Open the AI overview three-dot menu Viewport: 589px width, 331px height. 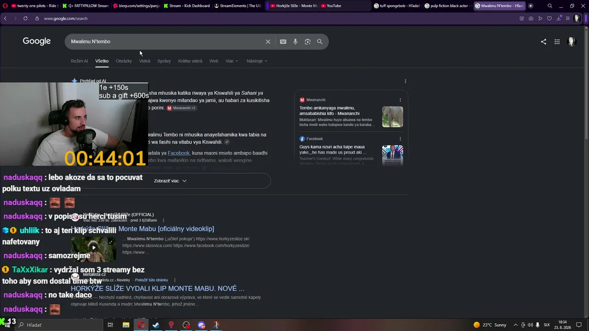coord(405,81)
